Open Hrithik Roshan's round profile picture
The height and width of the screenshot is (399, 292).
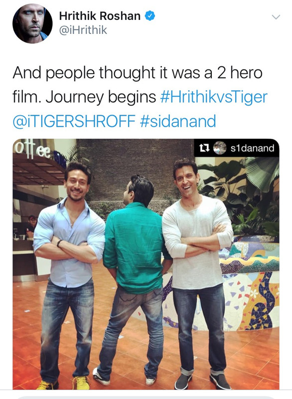(x=32, y=23)
